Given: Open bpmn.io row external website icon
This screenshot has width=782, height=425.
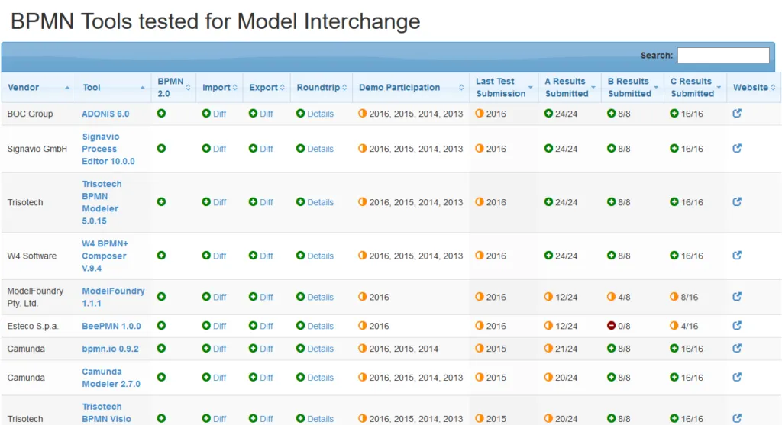Looking at the screenshot, I should pos(737,348).
